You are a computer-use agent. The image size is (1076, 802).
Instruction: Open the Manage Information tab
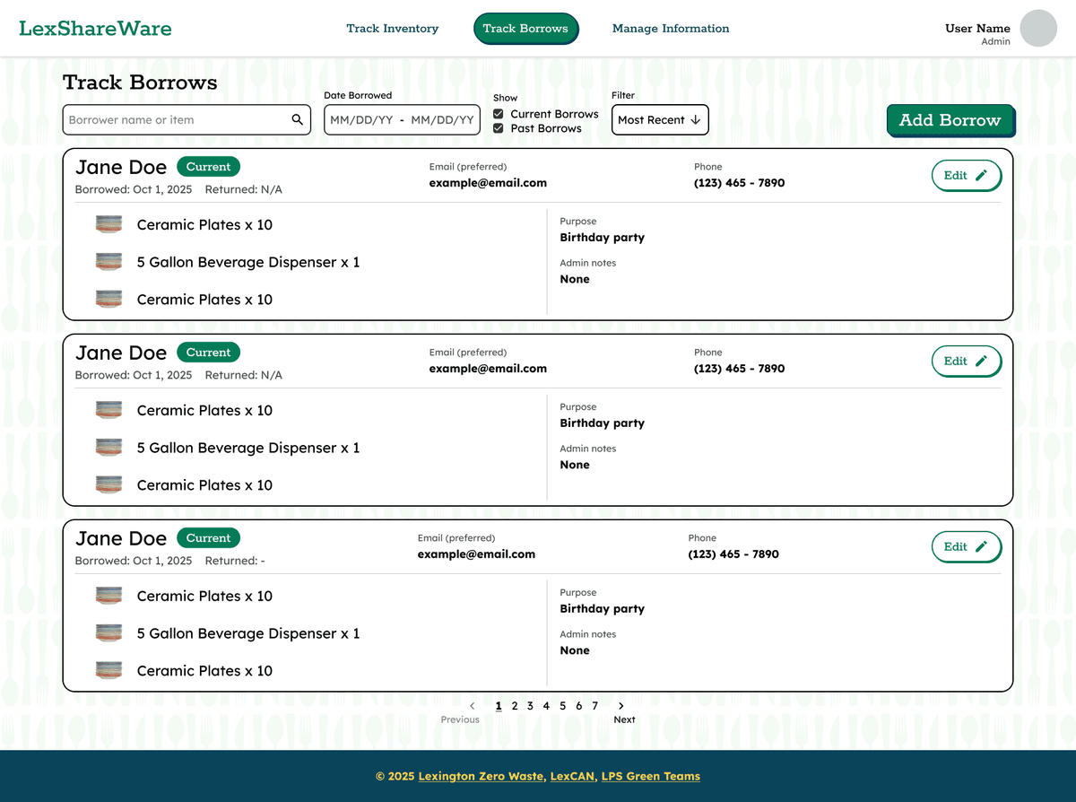tap(671, 29)
